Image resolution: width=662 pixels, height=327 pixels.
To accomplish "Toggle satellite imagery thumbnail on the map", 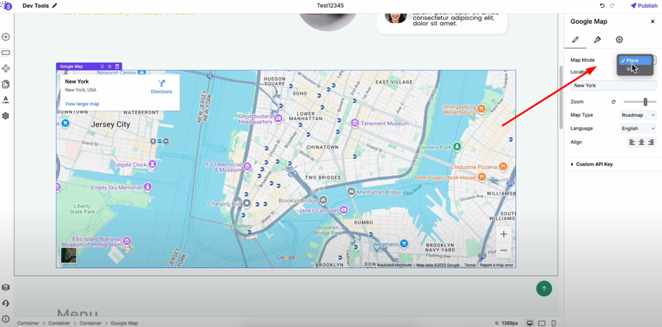I will tap(69, 255).
